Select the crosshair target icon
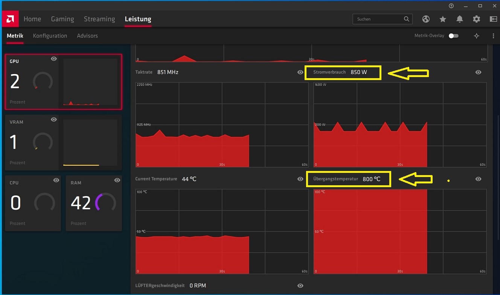This screenshot has height=295, width=500. 476,36
